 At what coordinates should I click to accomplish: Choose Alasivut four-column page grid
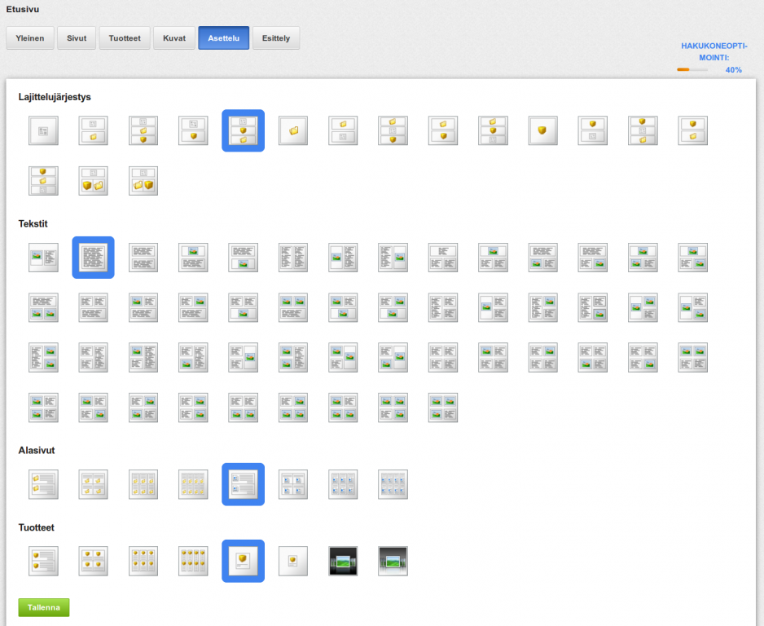coord(393,484)
